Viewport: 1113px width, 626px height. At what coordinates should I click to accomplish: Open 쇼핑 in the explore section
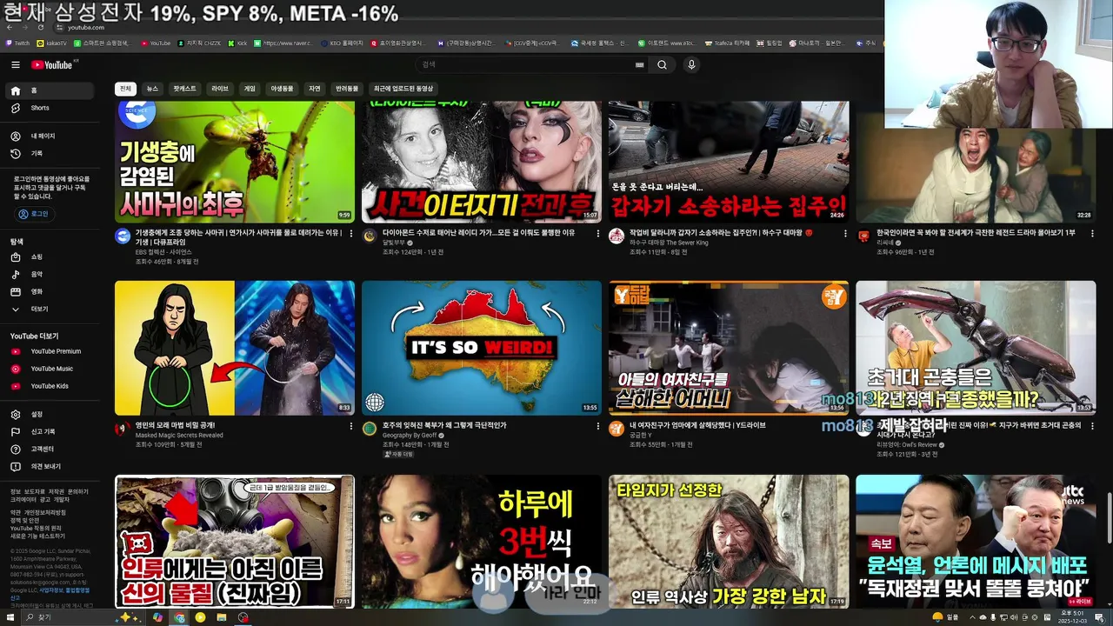pyautogui.click(x=50, y=257)
